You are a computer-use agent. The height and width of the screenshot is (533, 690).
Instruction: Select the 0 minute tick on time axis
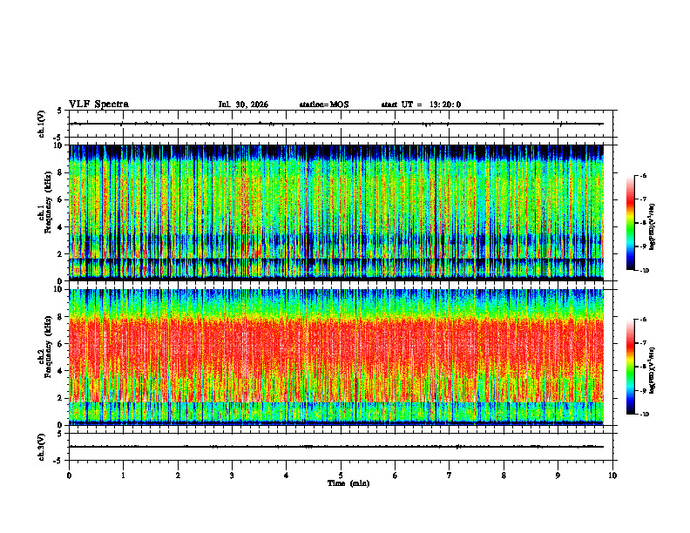click(x=69, y=476)
